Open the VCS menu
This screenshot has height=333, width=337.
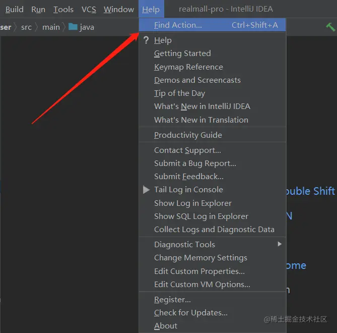[x=89, y=9]
